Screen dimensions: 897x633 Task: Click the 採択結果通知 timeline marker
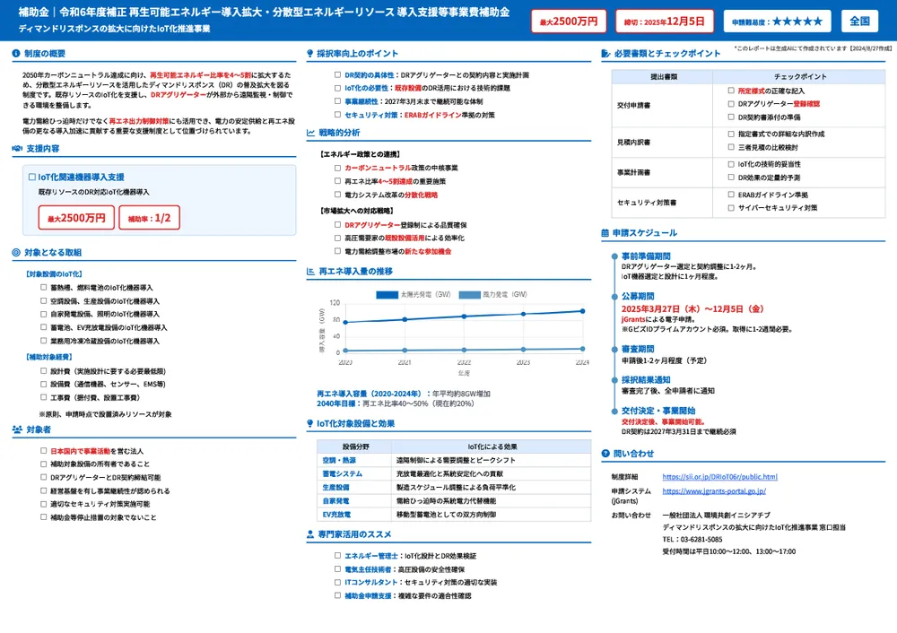coord(614,380)
